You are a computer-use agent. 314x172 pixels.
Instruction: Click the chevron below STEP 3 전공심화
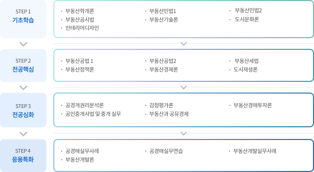coord(23,133)
